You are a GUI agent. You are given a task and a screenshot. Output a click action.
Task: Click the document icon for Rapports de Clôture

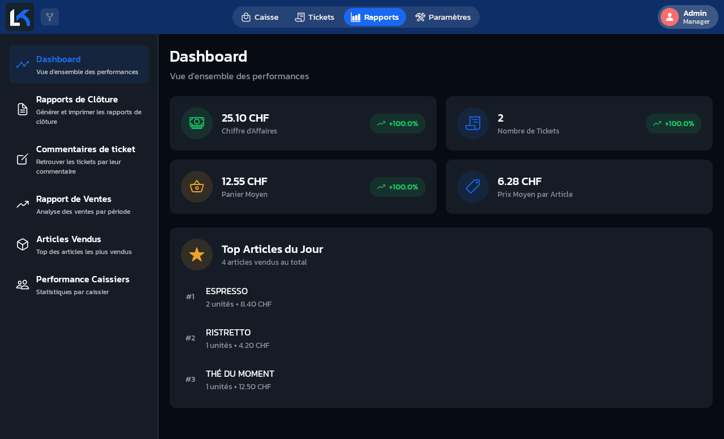23,109
